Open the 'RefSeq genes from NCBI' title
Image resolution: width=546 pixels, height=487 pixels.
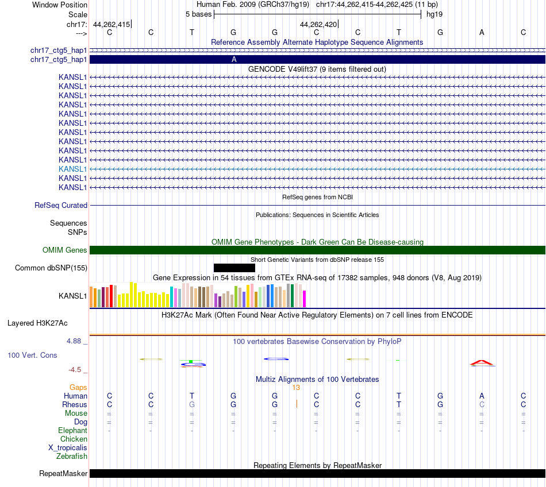(317, 197)
